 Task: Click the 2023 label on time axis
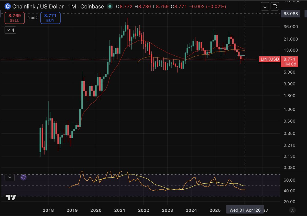(167, 210)
